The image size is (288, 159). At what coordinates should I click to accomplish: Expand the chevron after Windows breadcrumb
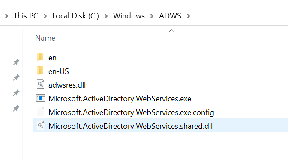coord(152,16)
